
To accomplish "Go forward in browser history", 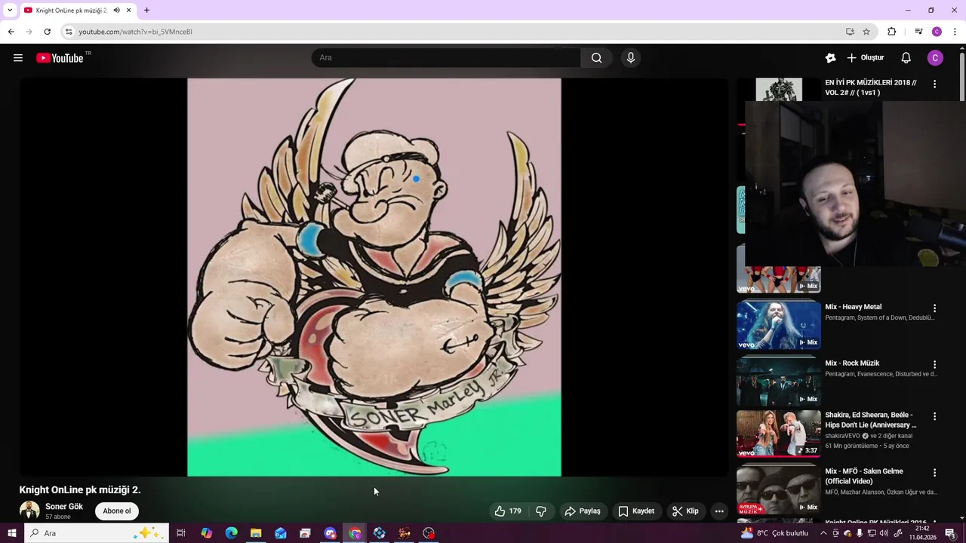I will tap(29, 32).
